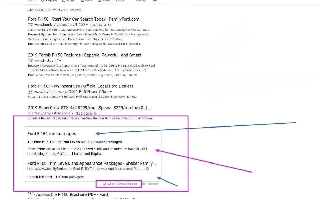Open the Pre-Auction Vehicles sitelink
The height and width of the screenshot is (199, 320).
tap(42, 44)
